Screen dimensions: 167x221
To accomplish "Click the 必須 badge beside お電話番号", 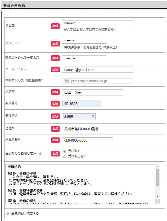I will pyautogui.click(x=55, y=140).
